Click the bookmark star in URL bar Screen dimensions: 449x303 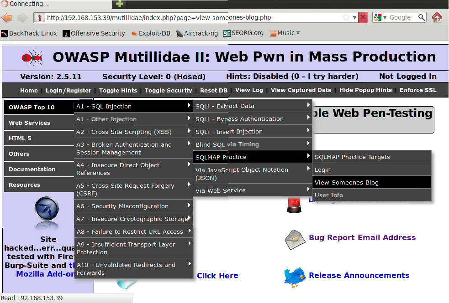(x=346, y=18)
